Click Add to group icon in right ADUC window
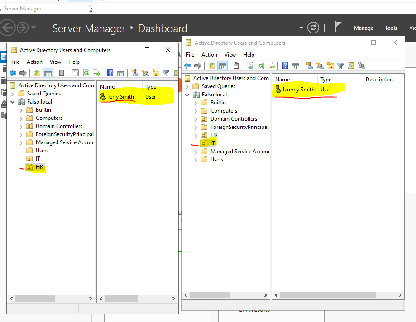Image resolution: width=416 pixels, height=322 pixels. (362, 66)
